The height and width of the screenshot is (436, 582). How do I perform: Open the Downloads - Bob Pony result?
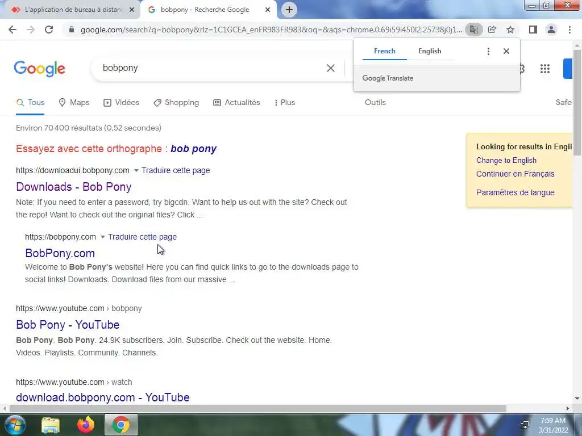point(73,187)
